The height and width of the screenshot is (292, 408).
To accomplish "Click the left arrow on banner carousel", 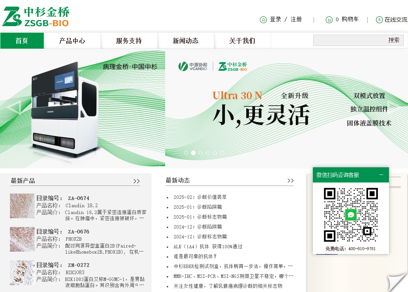I will [x=14, y=108].
